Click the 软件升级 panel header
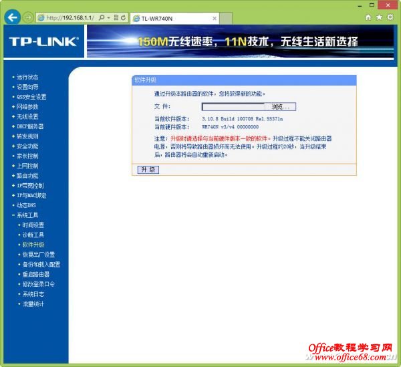 244,80
